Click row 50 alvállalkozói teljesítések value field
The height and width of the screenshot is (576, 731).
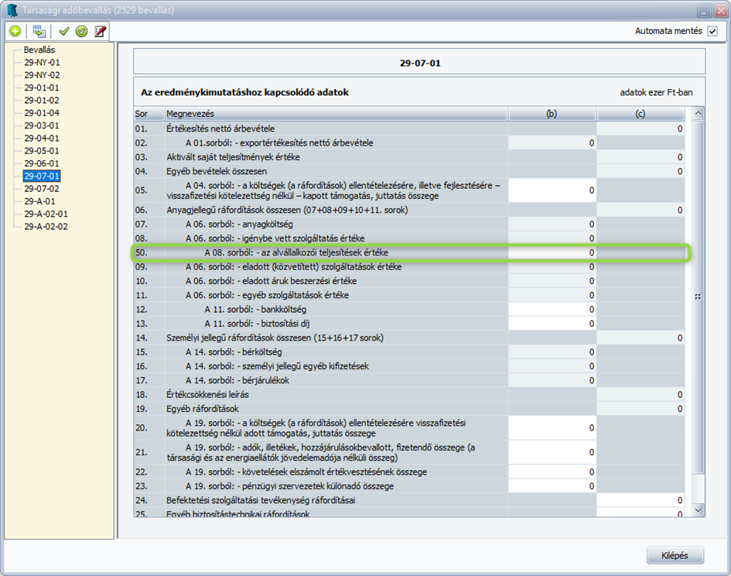coord(552,252)
